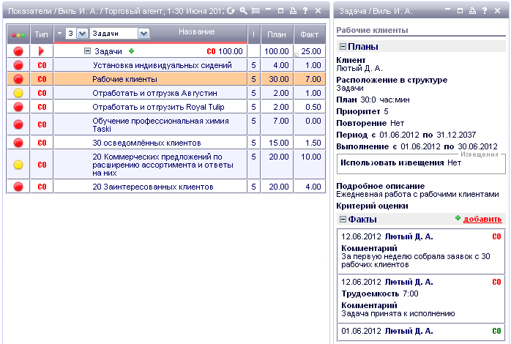The width and height of the screenshot is (511, 344).
Task: Open task 20 Заинтересованных клиентов
Action: pyautogui.click(x=153, y=187)
